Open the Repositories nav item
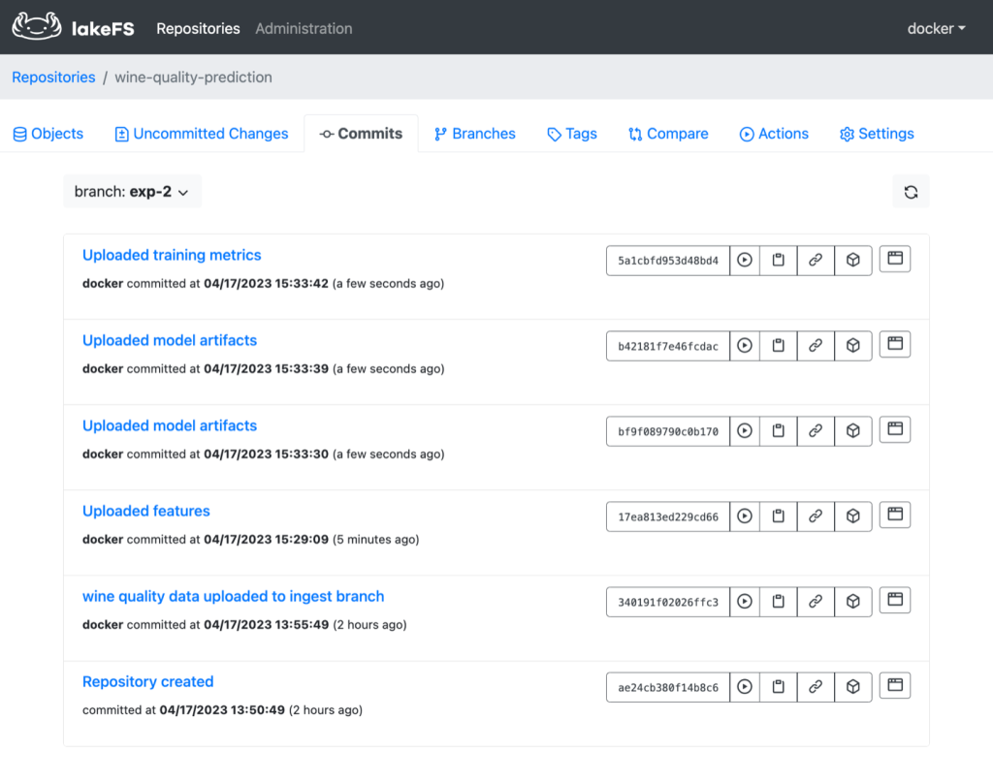This screenshot has width=993, height=782. (x=198, y=28)
